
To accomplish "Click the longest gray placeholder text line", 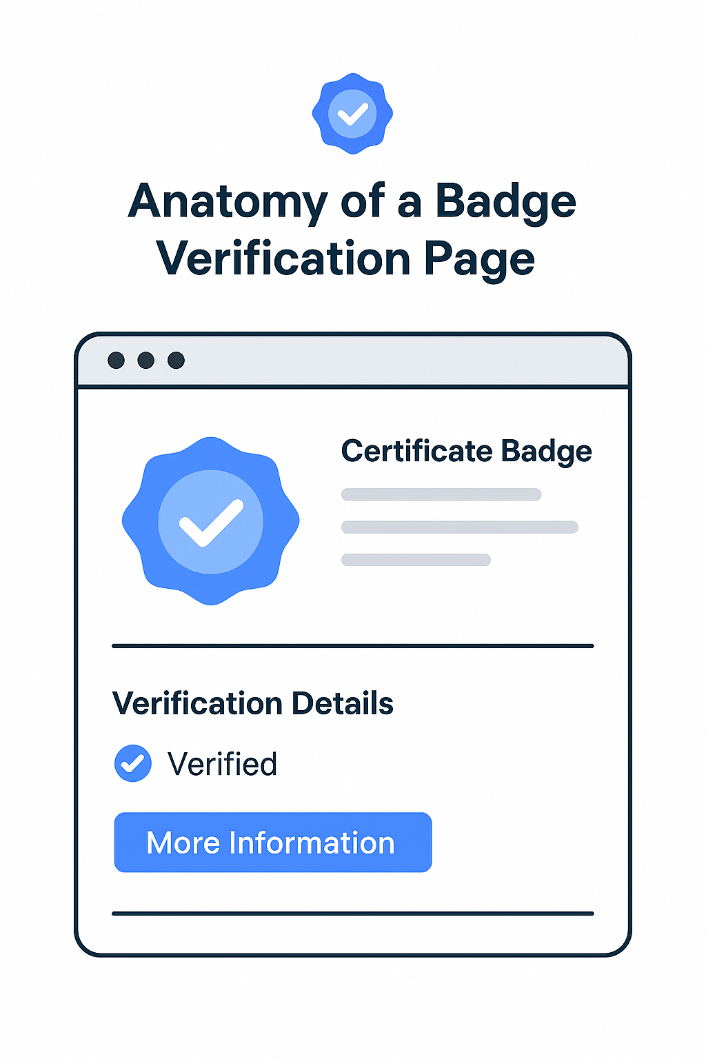I will pos(459,527).
